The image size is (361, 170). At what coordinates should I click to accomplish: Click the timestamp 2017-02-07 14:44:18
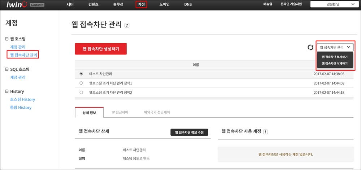(x=329, y=92)
